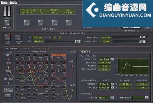
Task: Click the Left input jack
Action: click(x=8, y=59)
